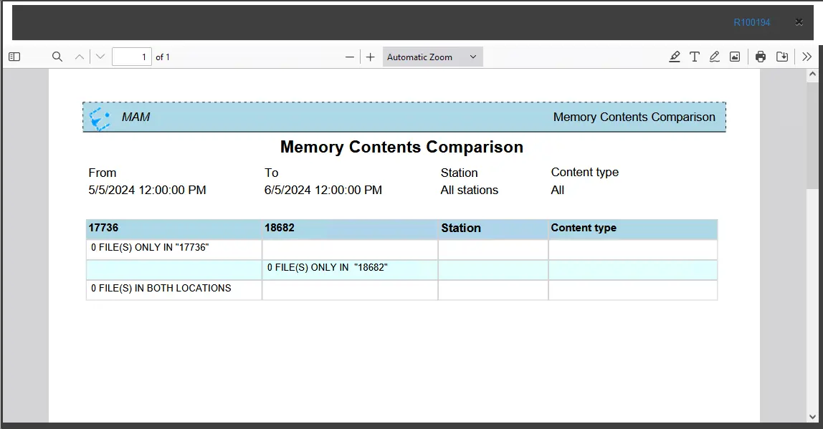Click the R100194 report link
Viewport: 823px width, 429px height.
751,23
